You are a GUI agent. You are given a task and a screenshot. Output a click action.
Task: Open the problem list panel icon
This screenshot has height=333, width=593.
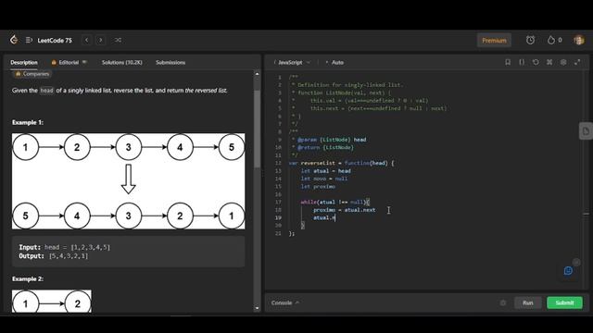point(29,40)
